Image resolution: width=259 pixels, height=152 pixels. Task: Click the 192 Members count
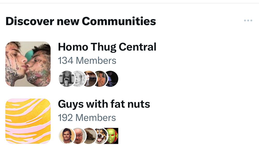[87, 118]
